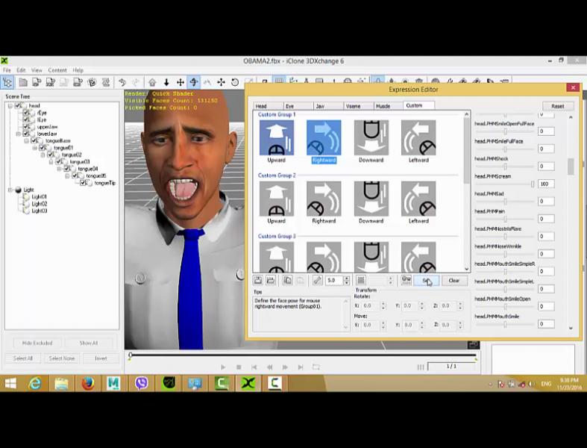Screen dimensions: 587x448
Task: Click the face preview icon left of Set
Action: pyautogui.click(x=406, y=280)
